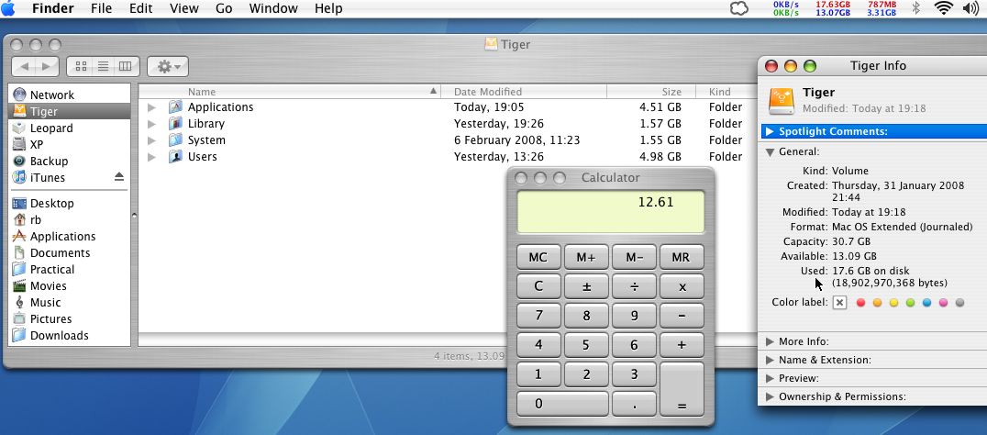The width and height of the screenshot is (987, 435).
Task: Open the View menu
Action: (184, 8)
